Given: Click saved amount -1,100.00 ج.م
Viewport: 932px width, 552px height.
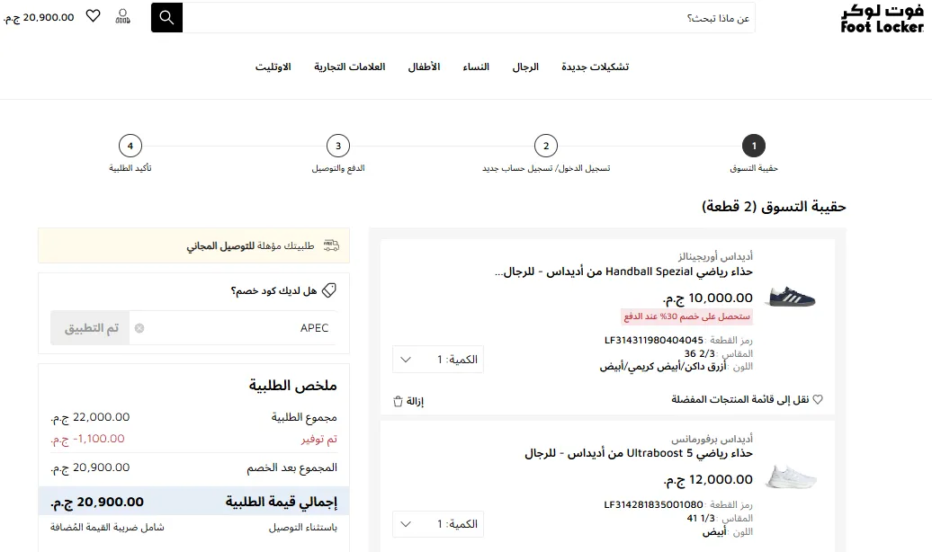Looking at the screenshot, I should coord(88,439).
